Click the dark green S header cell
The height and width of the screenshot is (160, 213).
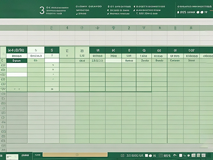[x=52, y=50]
